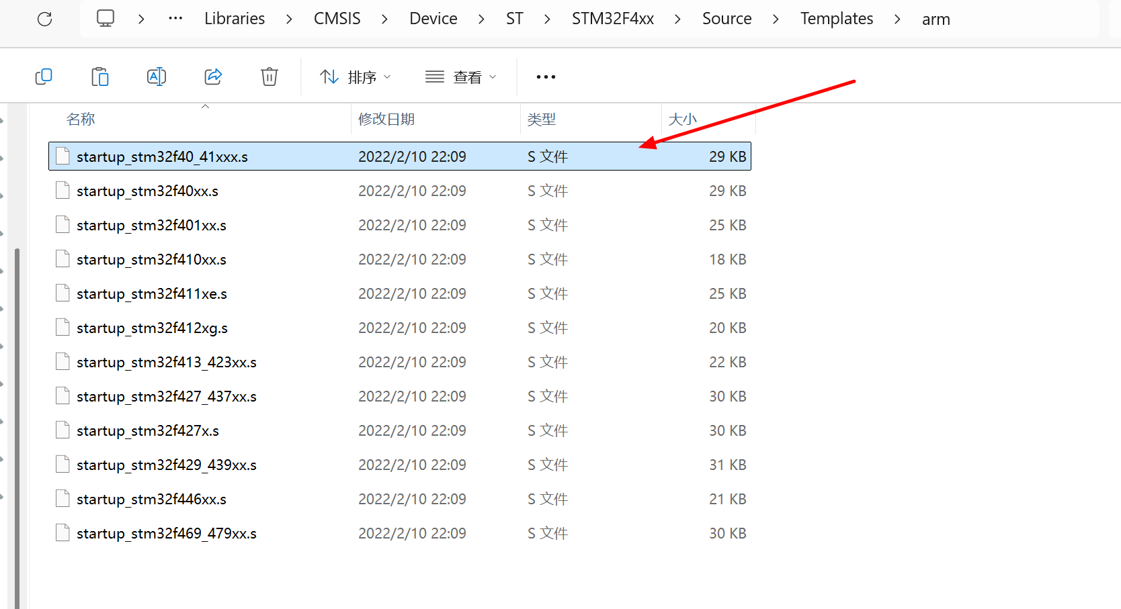Open the breadcrumb ellipsis overflow
The image size is (1121, 609).
click(175, 19)
